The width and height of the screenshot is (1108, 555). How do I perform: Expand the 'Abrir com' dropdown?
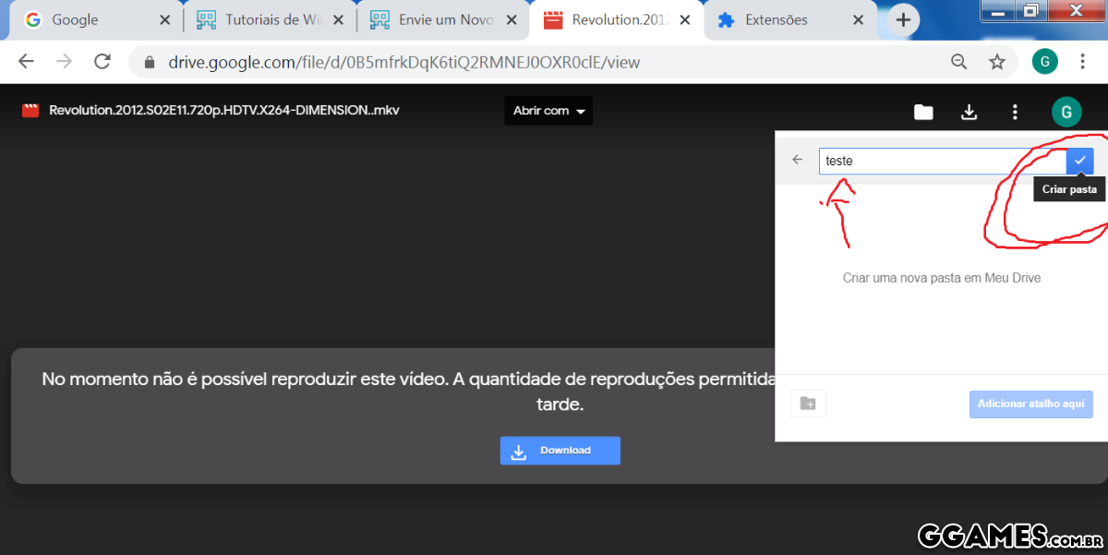tap(548, 111)
